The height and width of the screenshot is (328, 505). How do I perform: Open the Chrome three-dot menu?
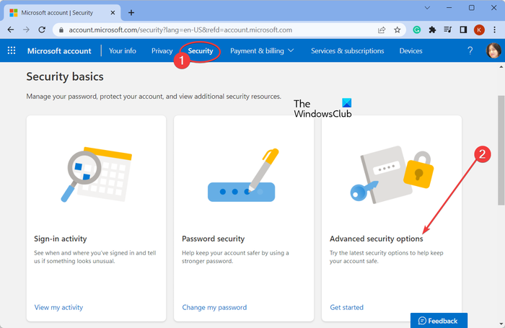(495, 30)
